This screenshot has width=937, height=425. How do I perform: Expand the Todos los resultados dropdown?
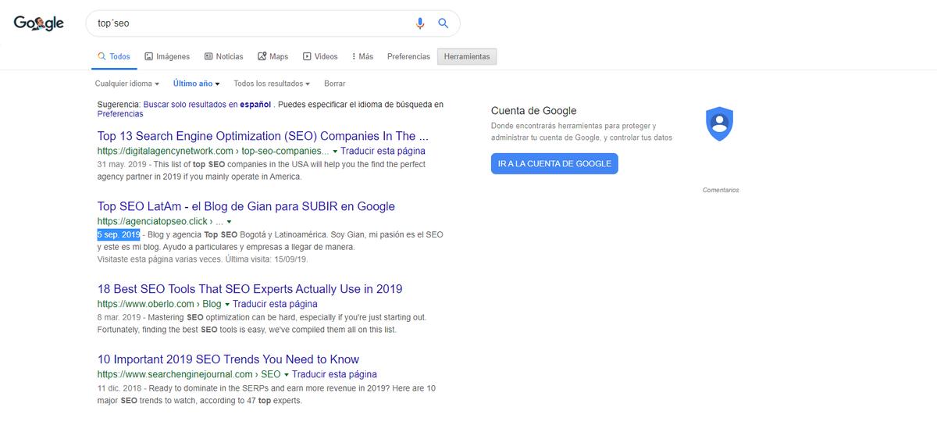tap(272, 84)
